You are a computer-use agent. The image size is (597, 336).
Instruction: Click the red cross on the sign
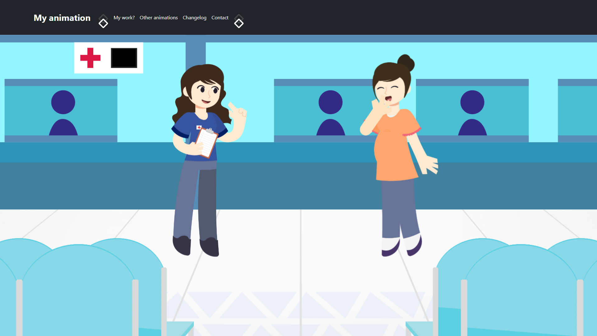click(90, 58)
